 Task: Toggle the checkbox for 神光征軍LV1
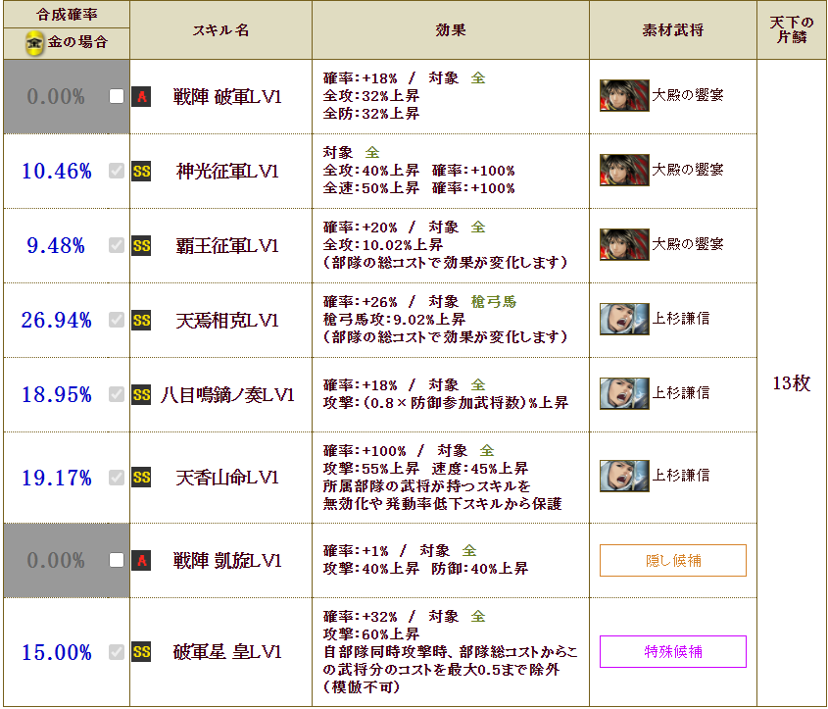[x=117, y=172]
